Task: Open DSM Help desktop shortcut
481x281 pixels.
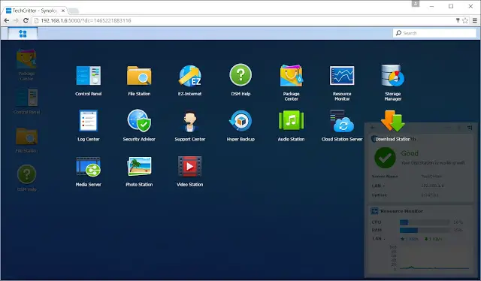Action: [27, 178]
